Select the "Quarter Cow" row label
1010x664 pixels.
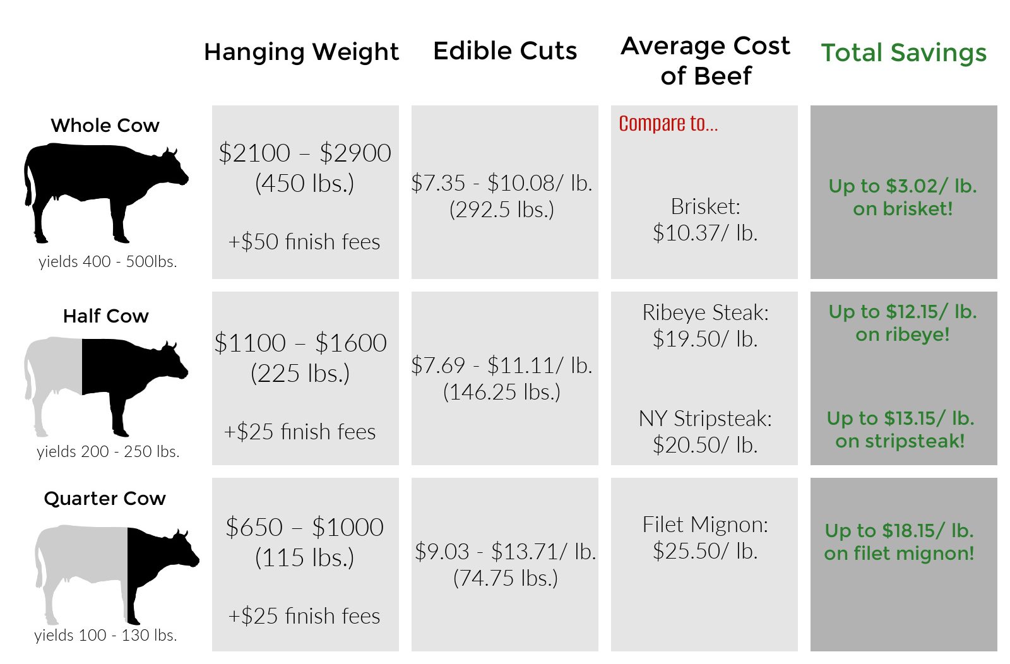click(105, 499)
